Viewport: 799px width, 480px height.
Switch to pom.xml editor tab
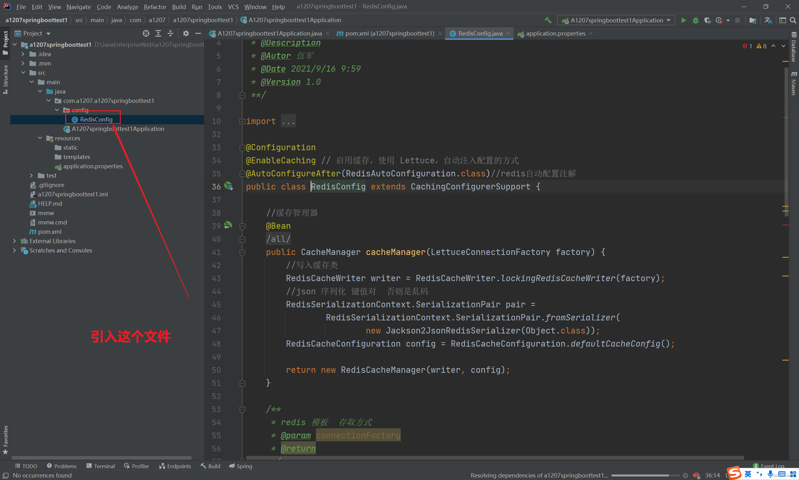[x=389, y=33]
